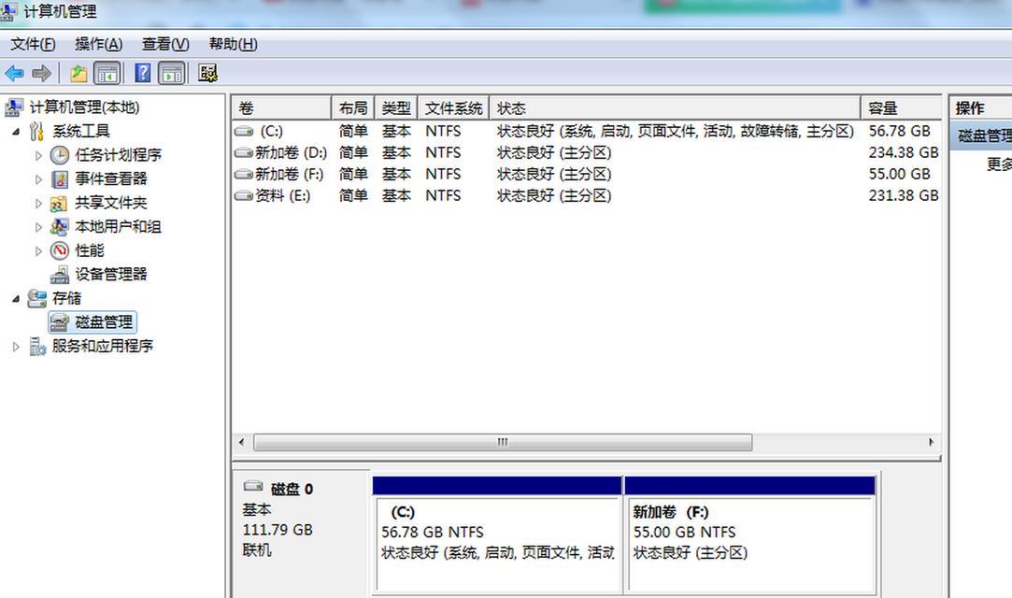
Task: Collapse the 系统工具 tree node
Action: [16, 132]
